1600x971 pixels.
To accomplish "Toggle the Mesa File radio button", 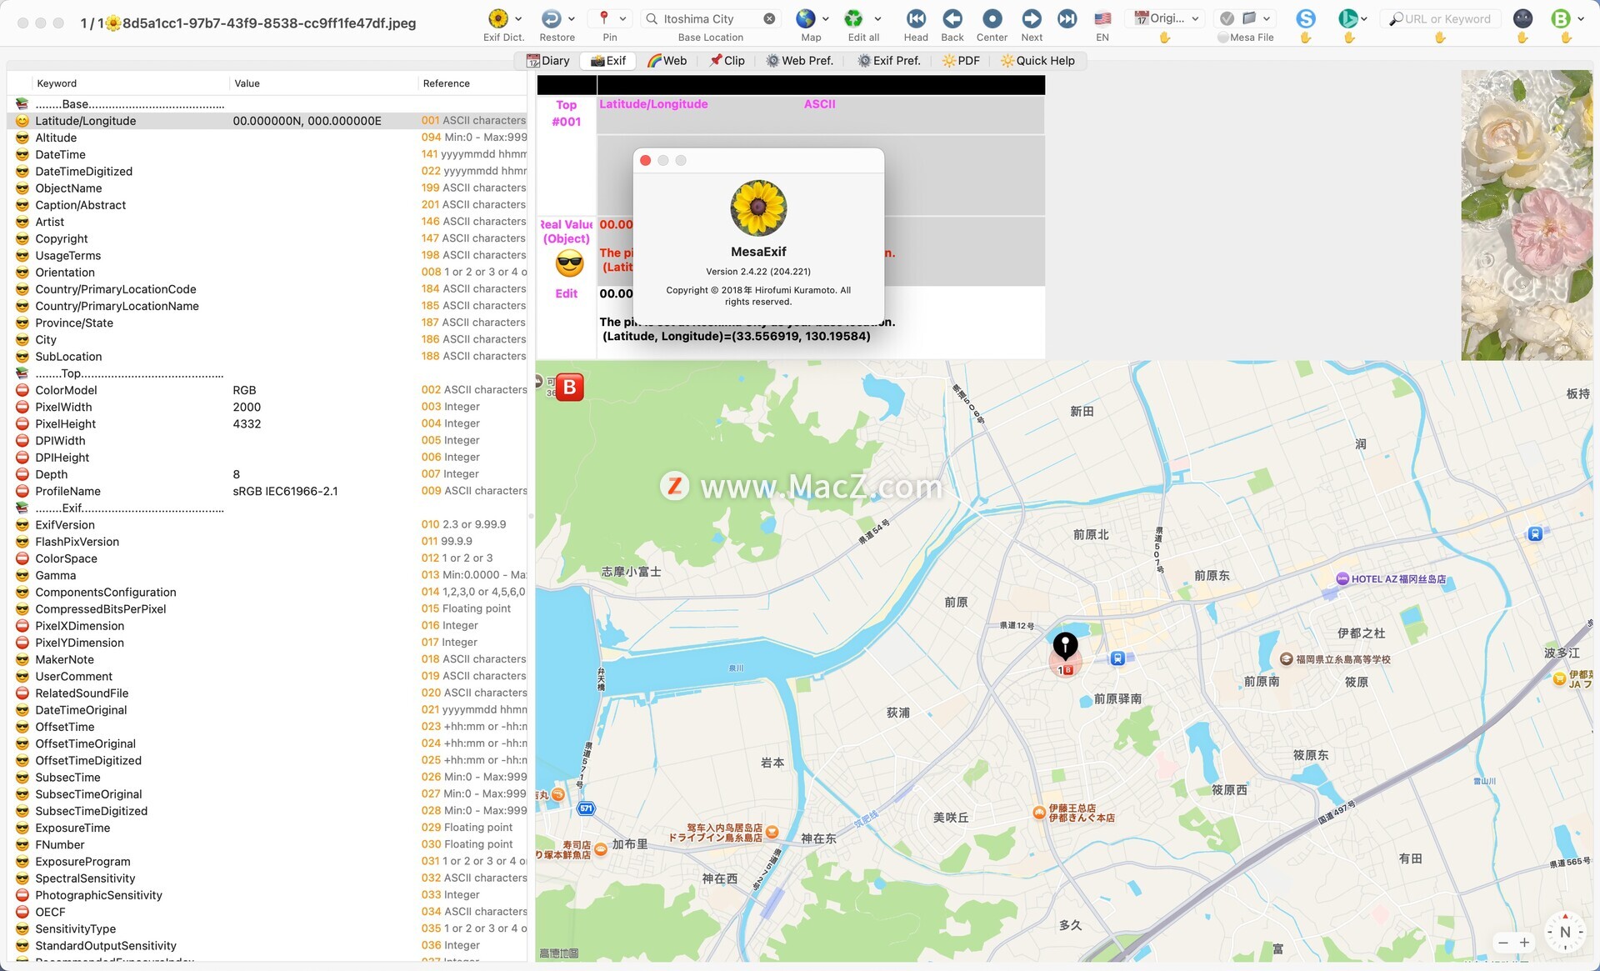I will (x=1222, y=38).
